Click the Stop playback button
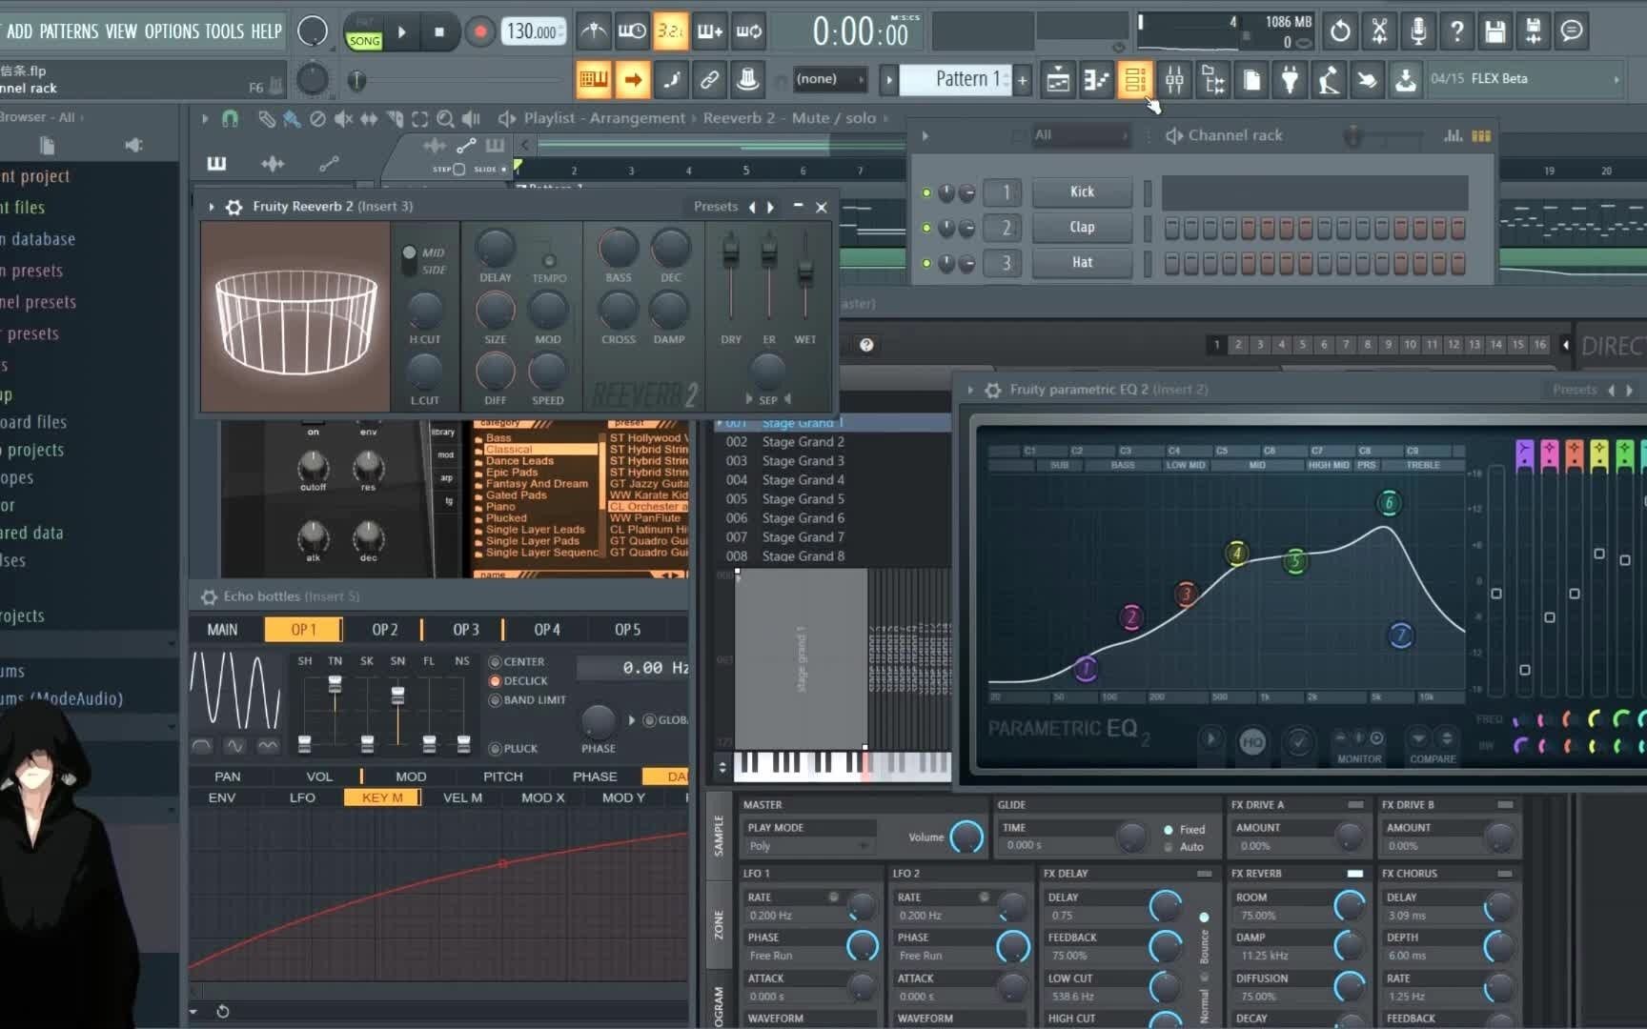 click(x=439, y=31)
